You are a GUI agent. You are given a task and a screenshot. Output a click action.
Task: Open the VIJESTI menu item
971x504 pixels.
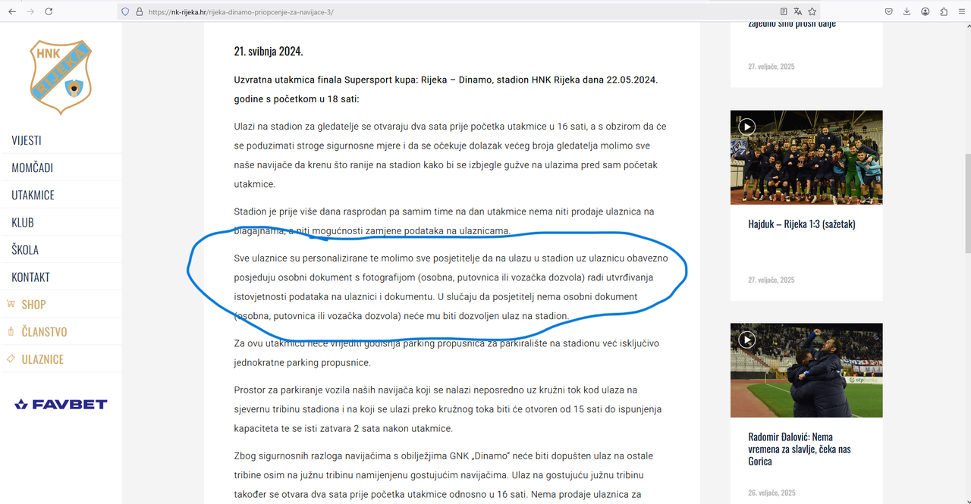point(27,140)
